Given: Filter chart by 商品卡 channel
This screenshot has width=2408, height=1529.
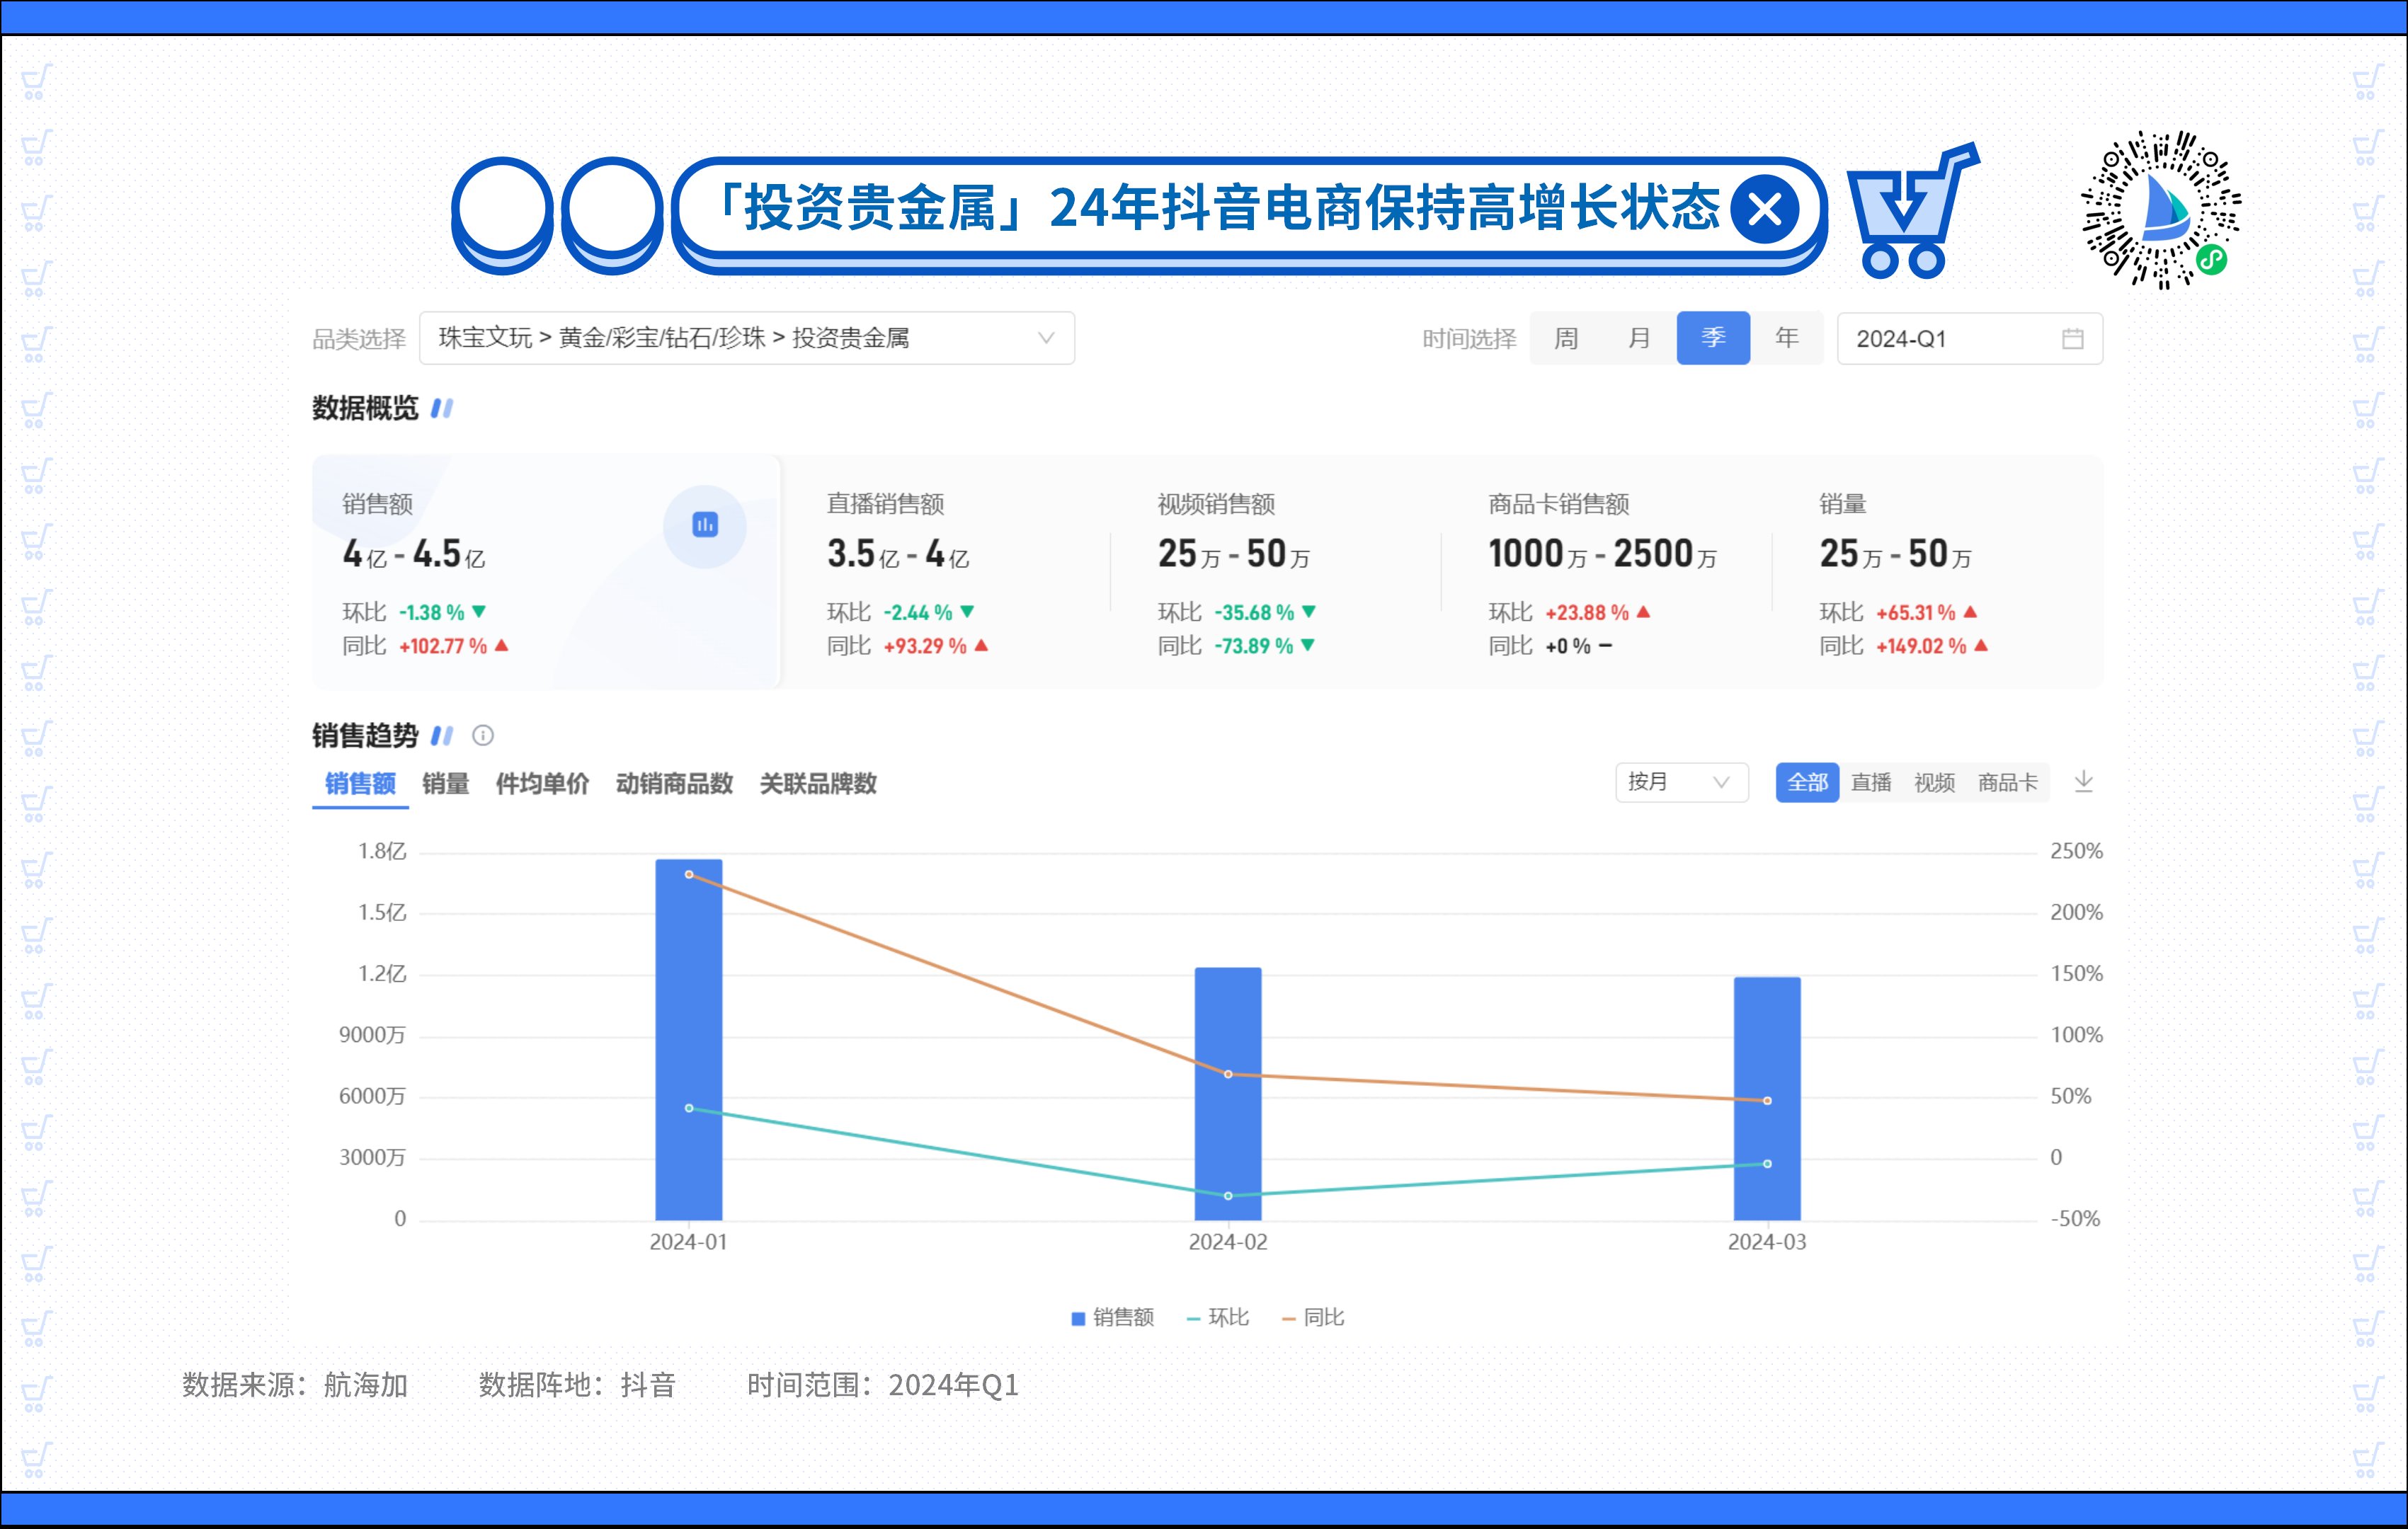Looking at the screenshot, I should tap(2007, 782).
